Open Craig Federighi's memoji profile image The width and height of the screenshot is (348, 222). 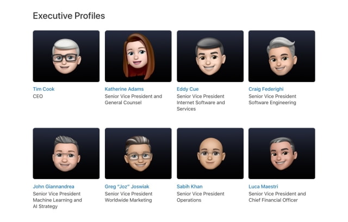pos(282,56)
